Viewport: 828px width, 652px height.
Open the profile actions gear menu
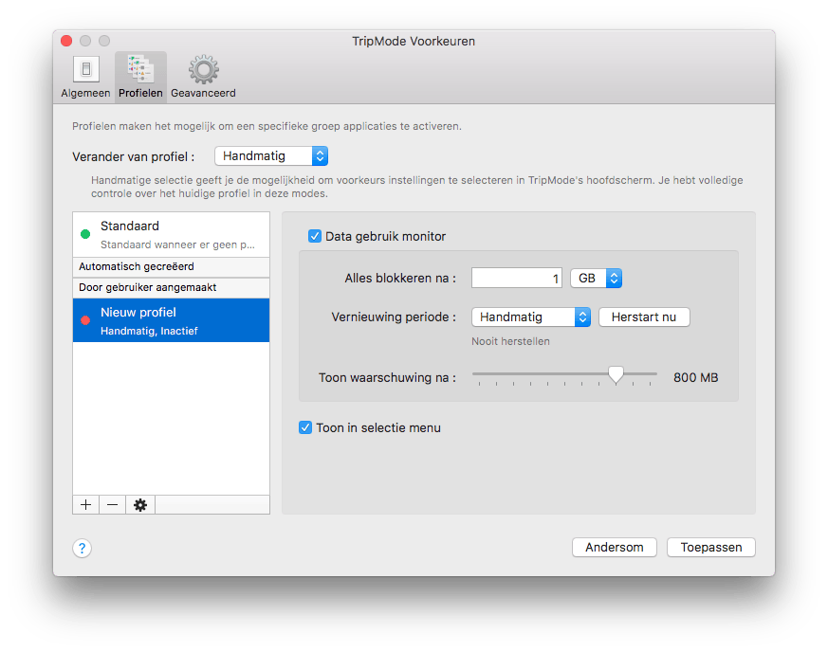point(140,505)
